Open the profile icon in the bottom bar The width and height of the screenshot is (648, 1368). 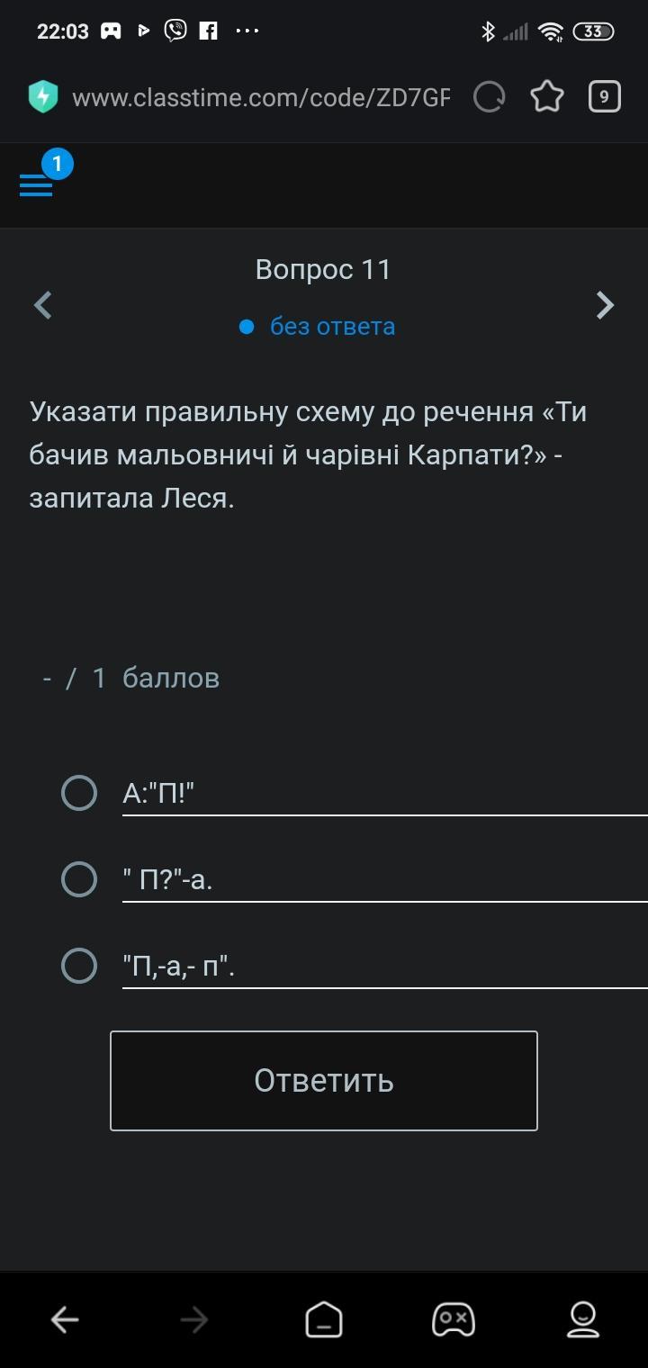[x=583, y=1320]
